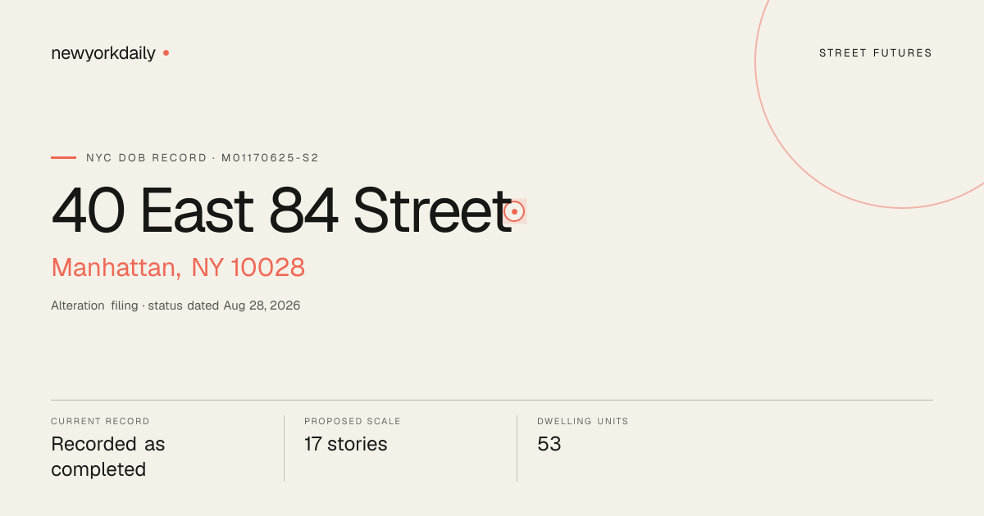Click the 40 East 84 Street heading
The width and height of the screenshot is (984, 516).
281,210
